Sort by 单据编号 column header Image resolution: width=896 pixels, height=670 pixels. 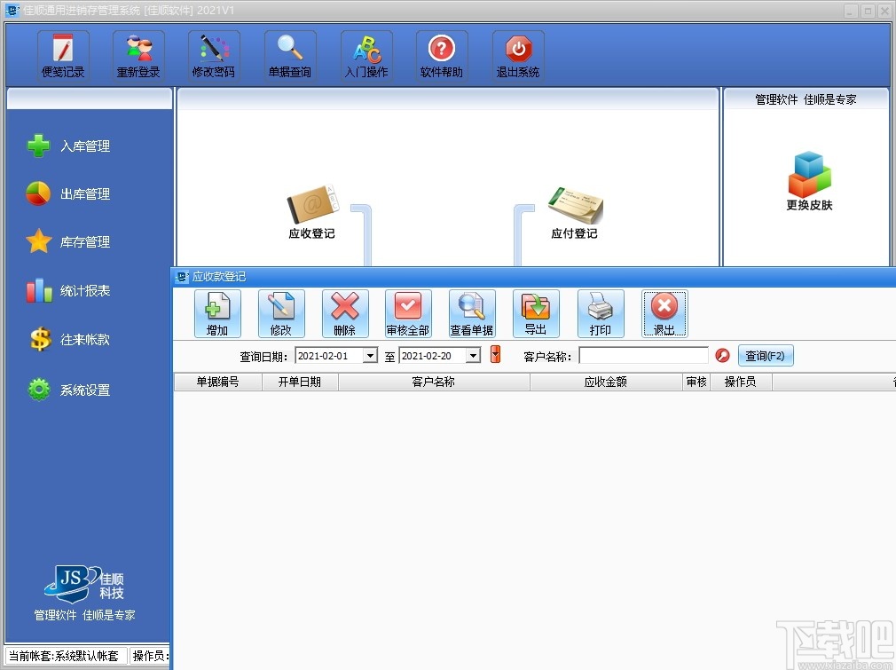point(217,382)
